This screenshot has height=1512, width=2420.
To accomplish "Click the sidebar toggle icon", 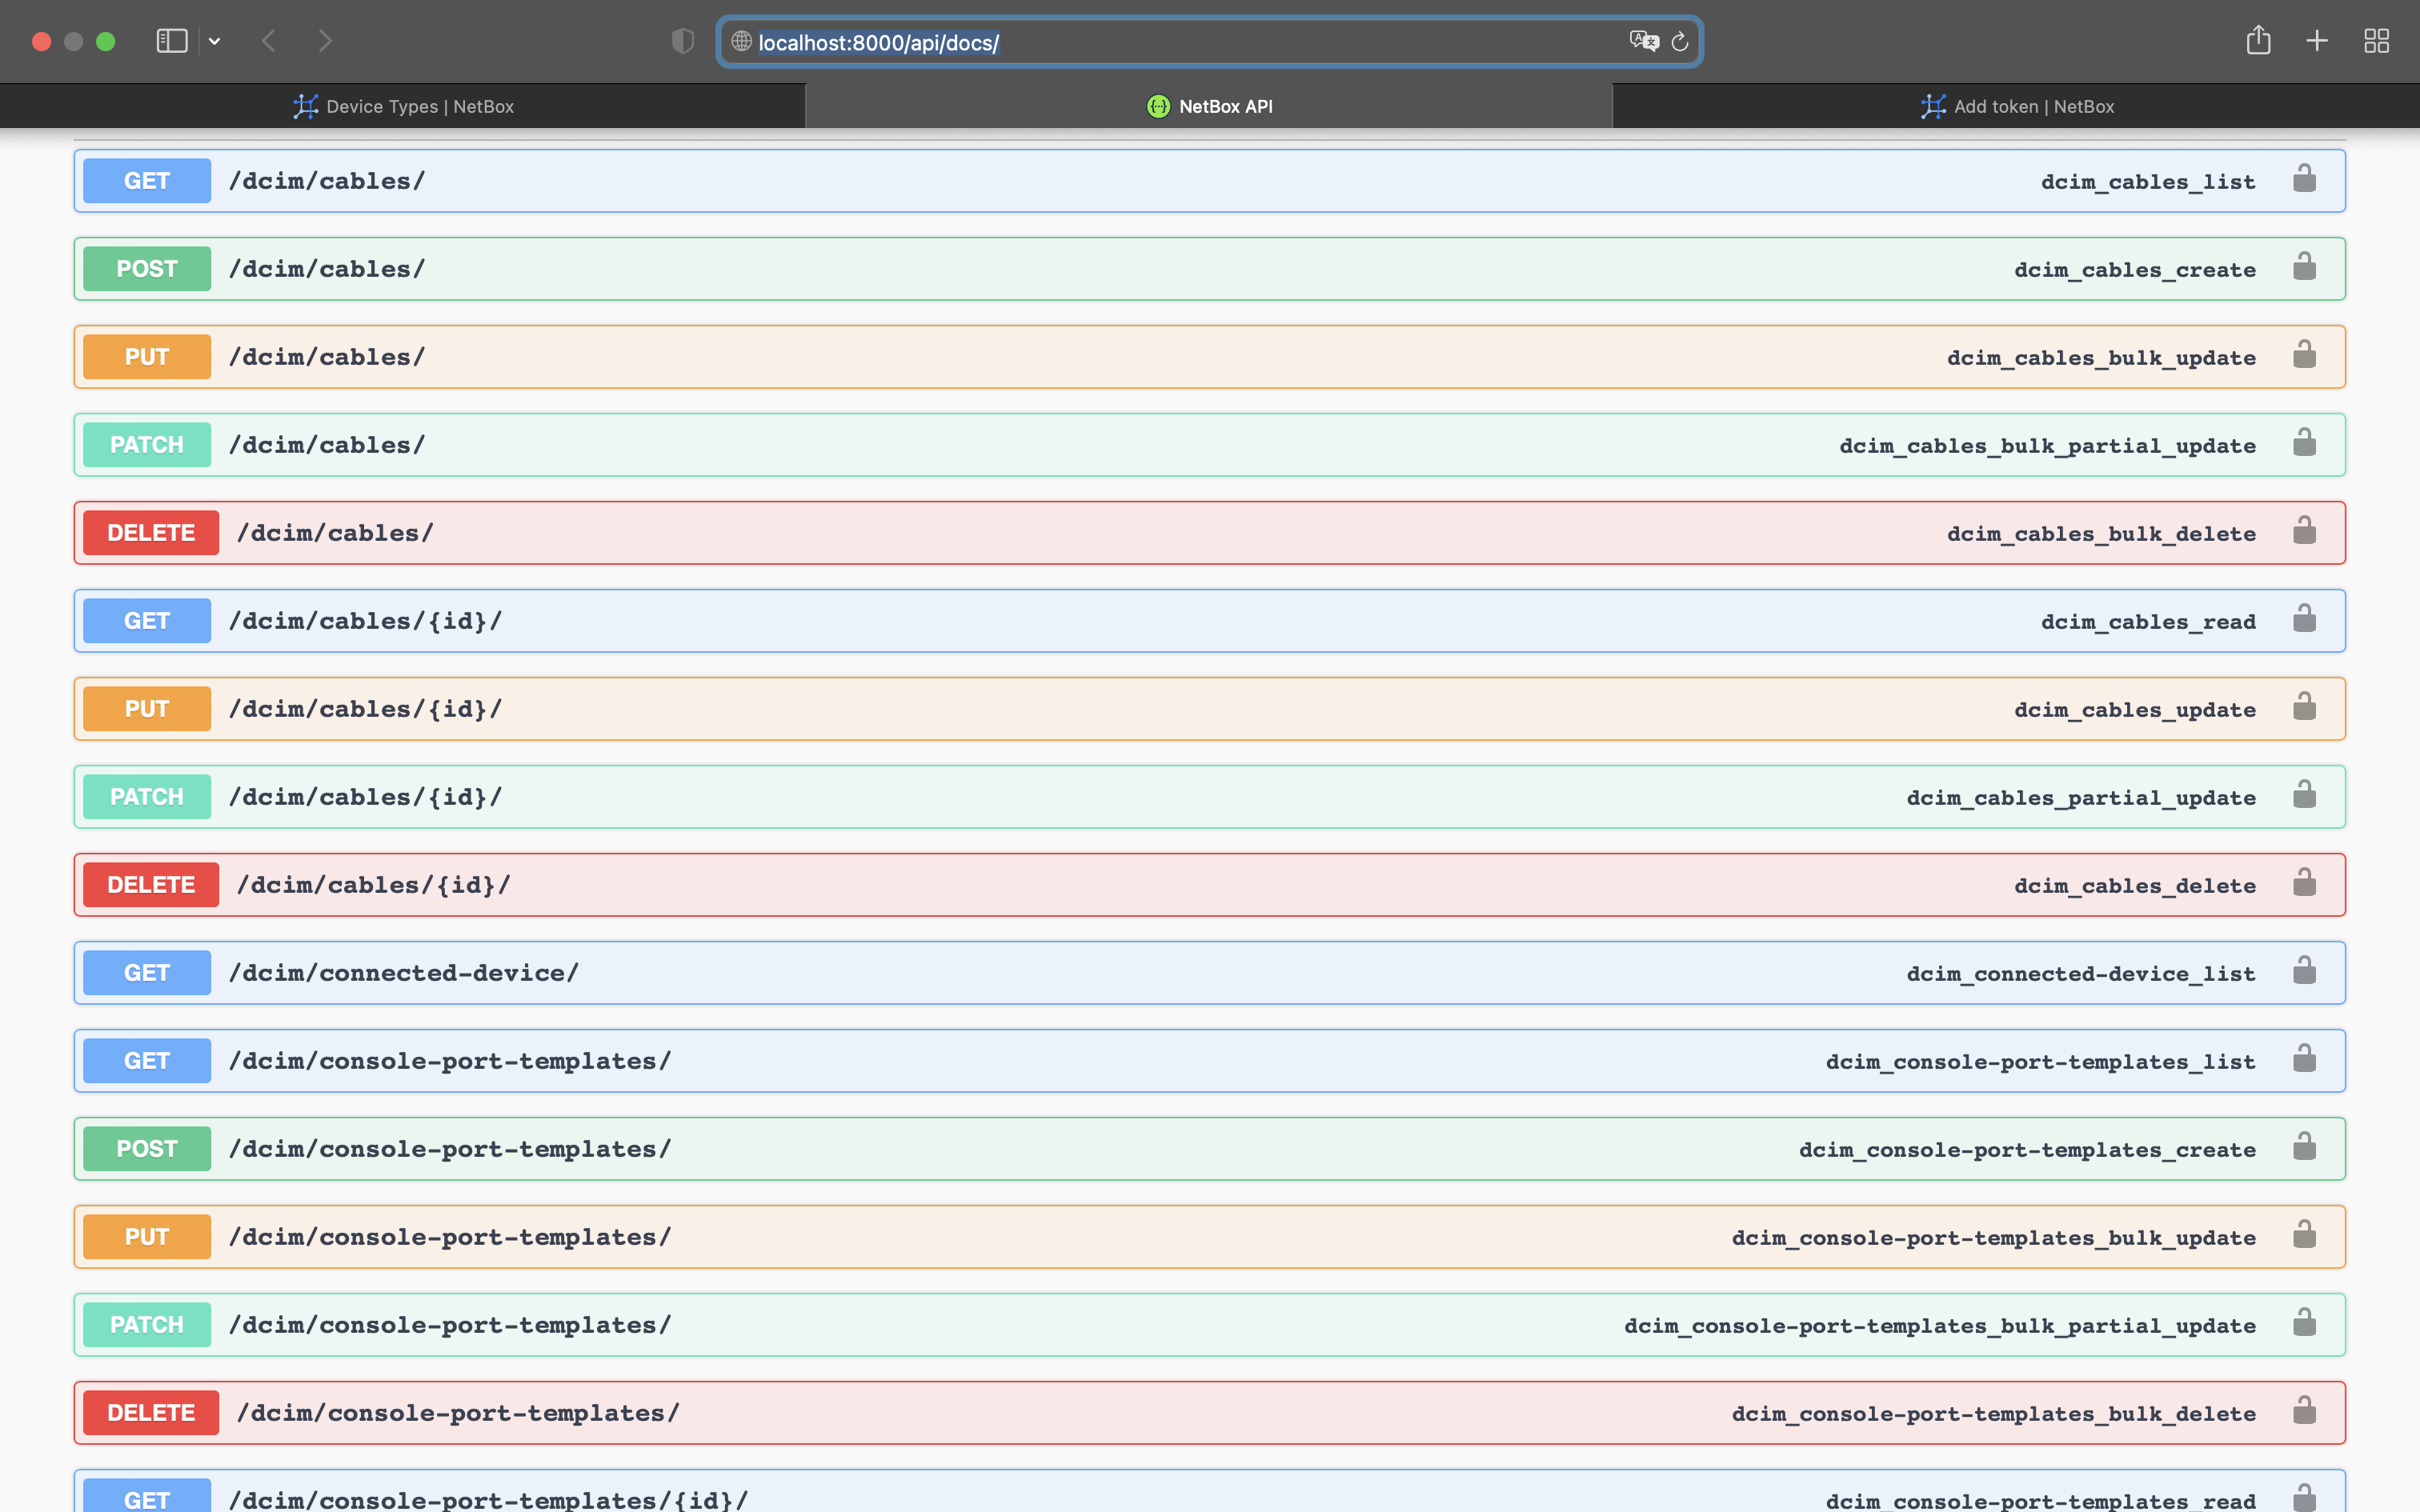I will [x=171, y=41].
